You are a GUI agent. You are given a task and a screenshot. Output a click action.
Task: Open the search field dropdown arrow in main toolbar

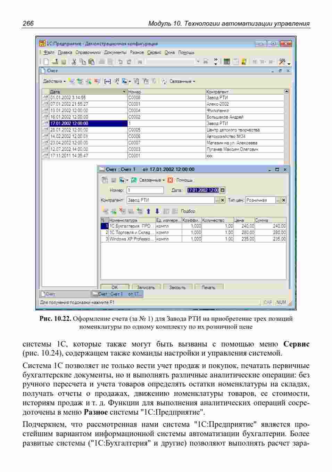pos(198,62)
